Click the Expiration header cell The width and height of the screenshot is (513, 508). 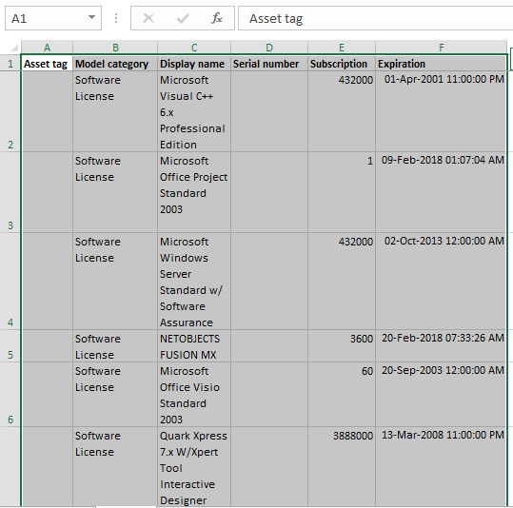[441, 64]
